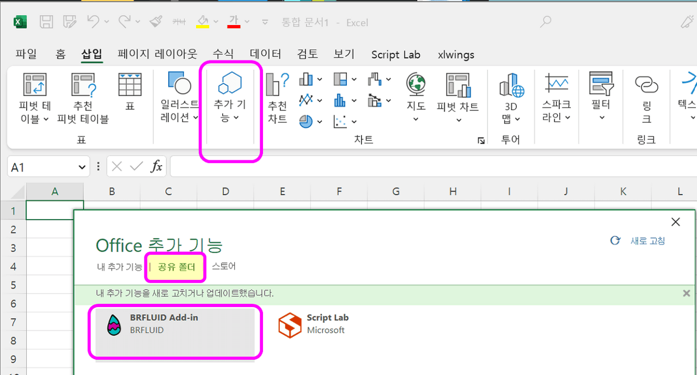Select the Script Lab Microsoft add-in
Image resolution: width=697 pixels, height=375 pixels.
point(314,324)
